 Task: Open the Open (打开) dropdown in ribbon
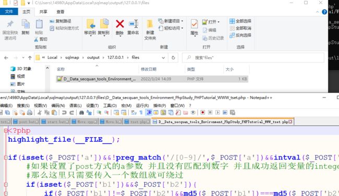tap(211, 22)
